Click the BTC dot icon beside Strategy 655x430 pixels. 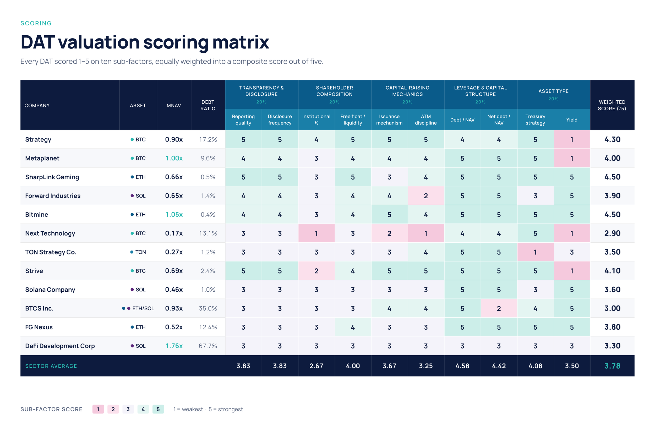[x=132, y=140]
